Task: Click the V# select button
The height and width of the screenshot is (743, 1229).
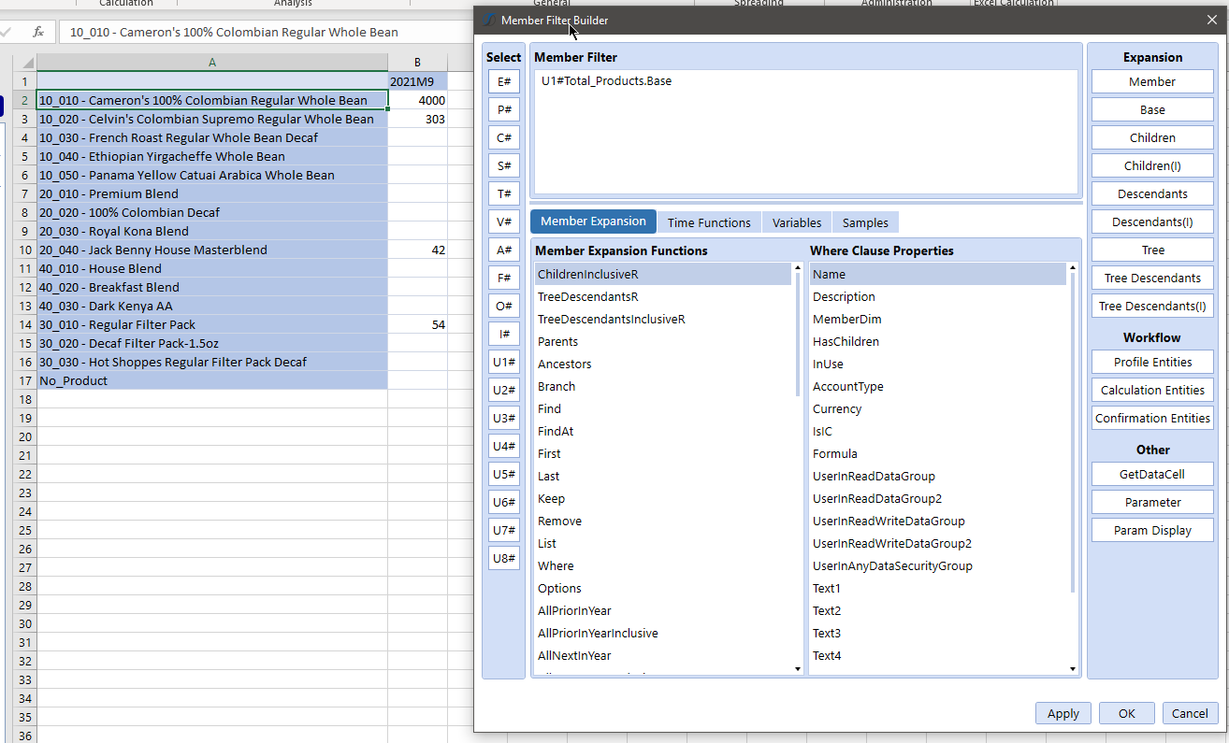Action: pyautogui.click(x=504, y=221)
